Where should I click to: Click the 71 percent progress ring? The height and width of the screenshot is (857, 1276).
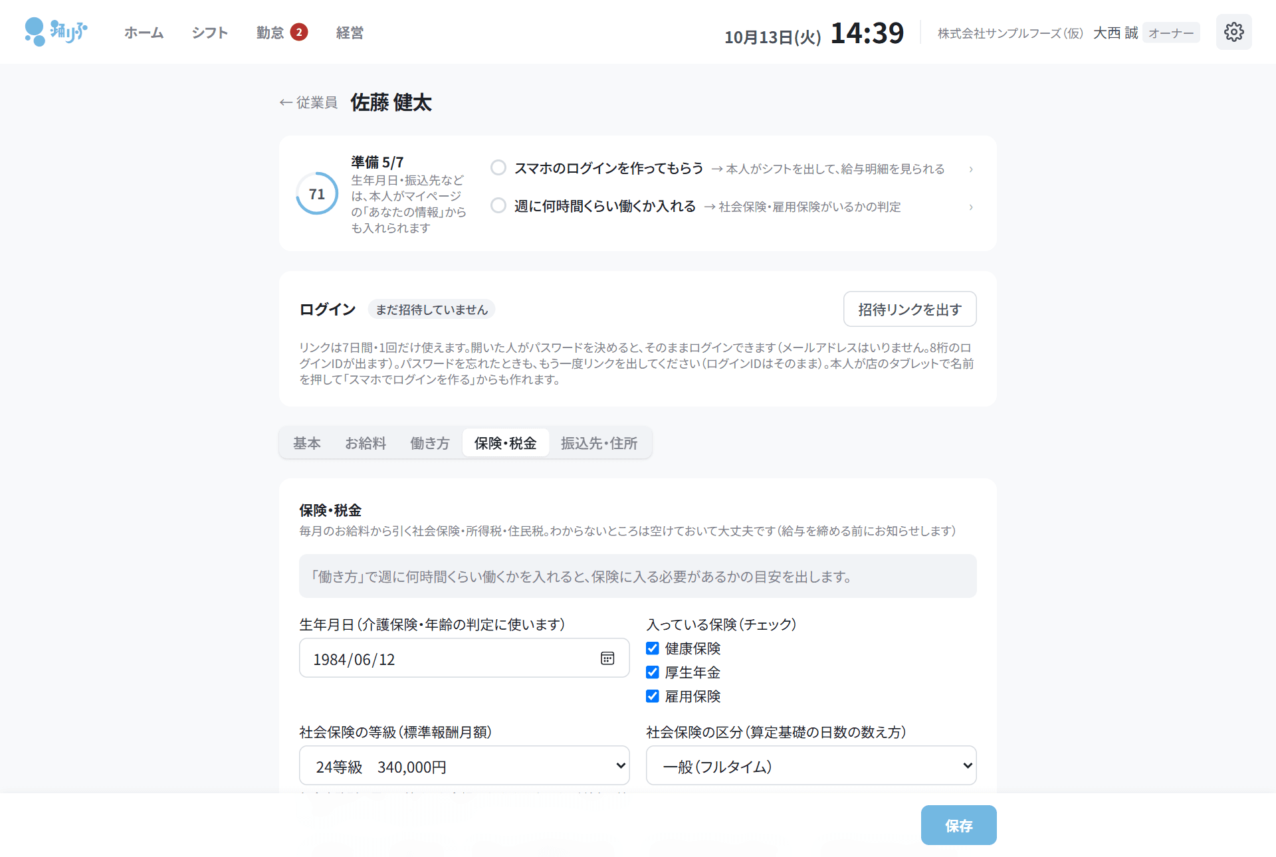[x=317, y=194]
